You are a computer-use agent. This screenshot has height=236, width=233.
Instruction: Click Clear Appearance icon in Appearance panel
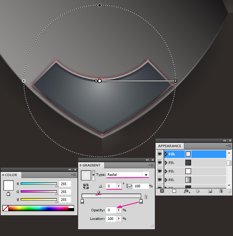coord(197,191)
